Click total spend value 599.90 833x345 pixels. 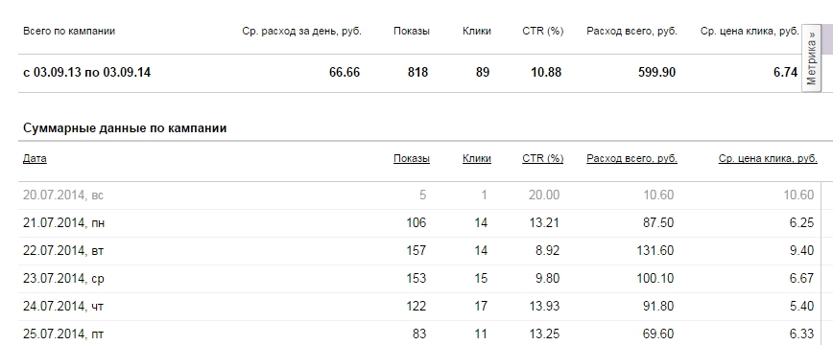pos(656,72)
